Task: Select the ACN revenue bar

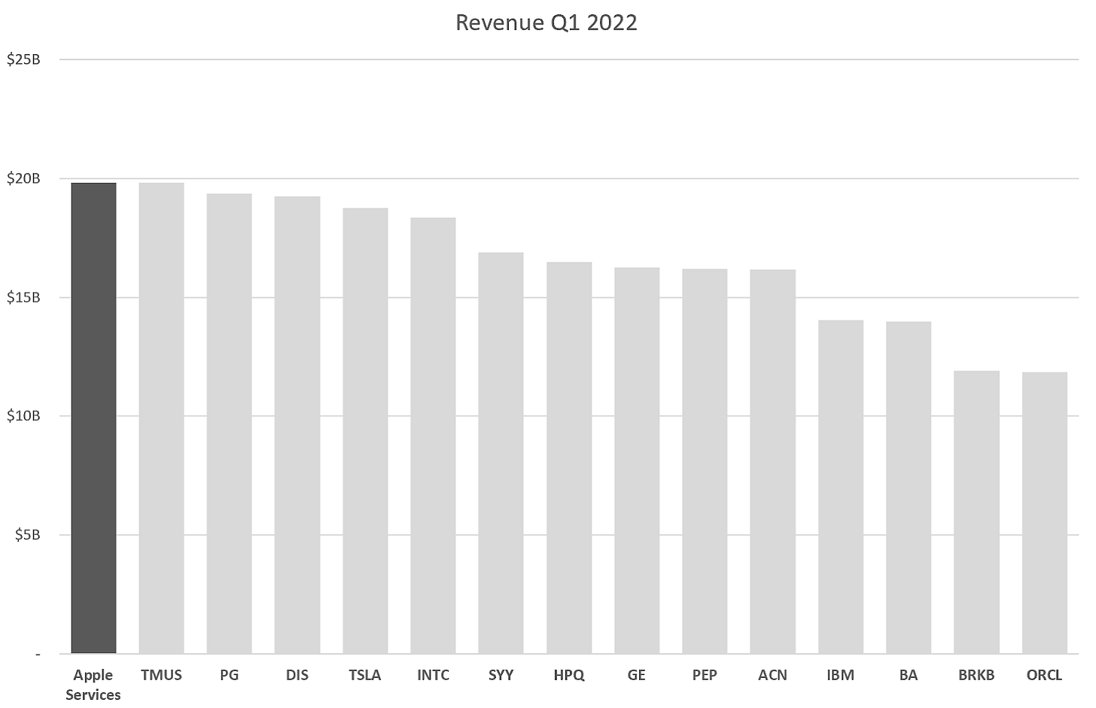Action: [773, 462]
